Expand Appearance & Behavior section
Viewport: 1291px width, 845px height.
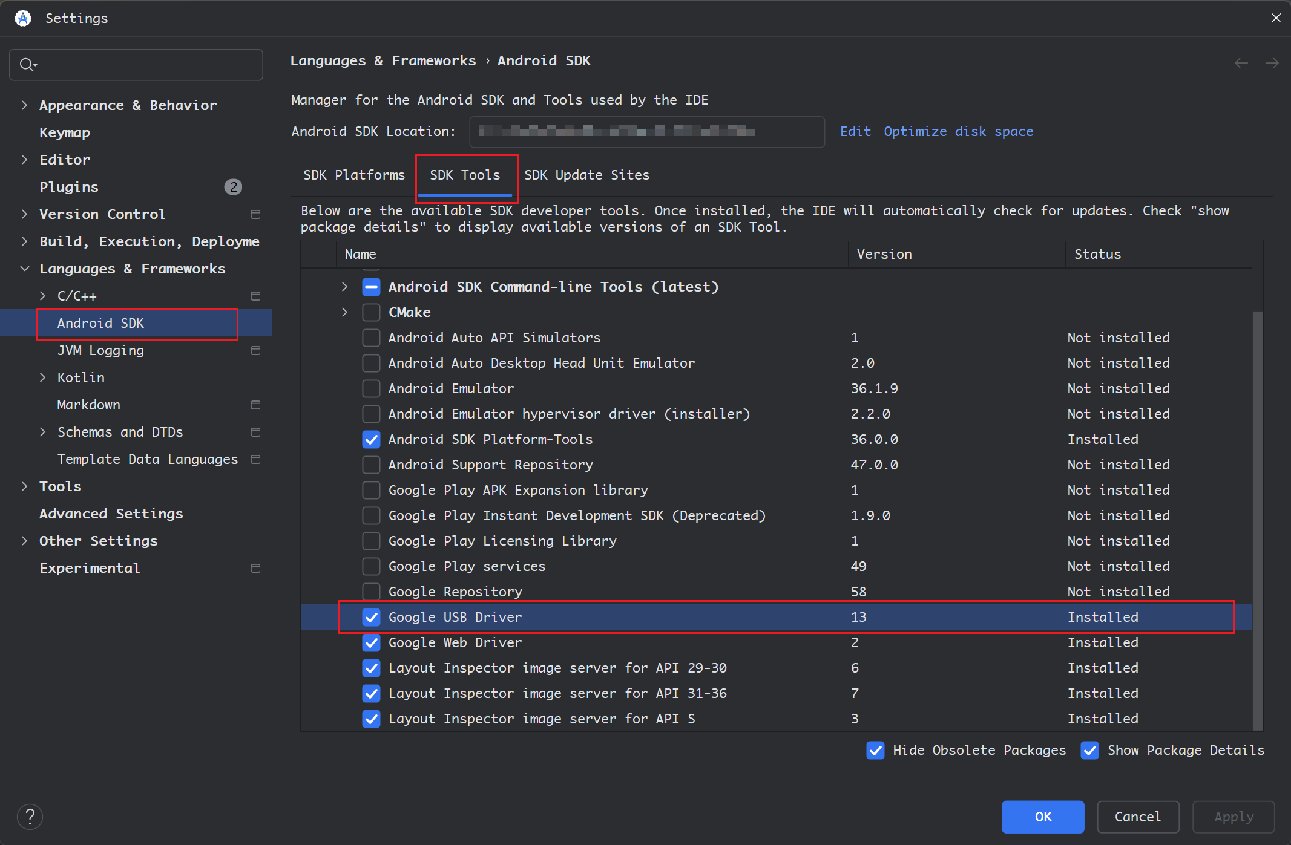tap(24, 105)
